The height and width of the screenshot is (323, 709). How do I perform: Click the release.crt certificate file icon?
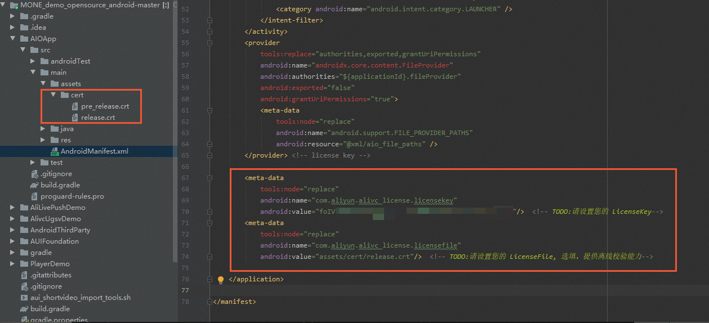pyautogui.click(x=75, y=118)
